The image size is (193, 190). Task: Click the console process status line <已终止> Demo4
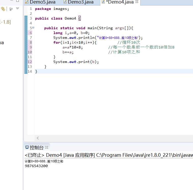[x=109, y=155]
